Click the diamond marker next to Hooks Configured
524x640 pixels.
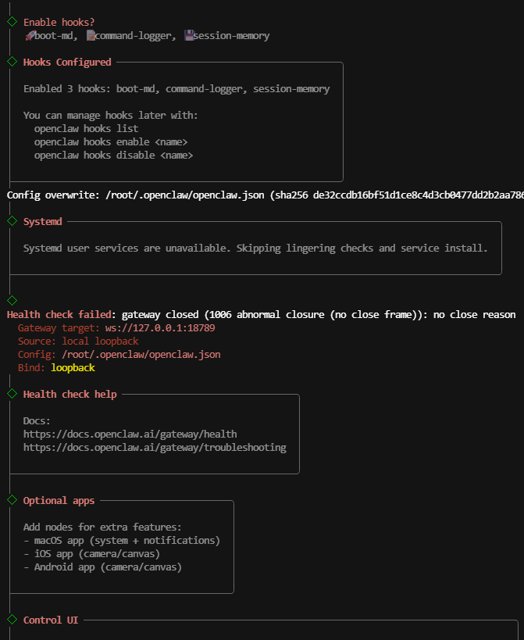click(12, 62)
